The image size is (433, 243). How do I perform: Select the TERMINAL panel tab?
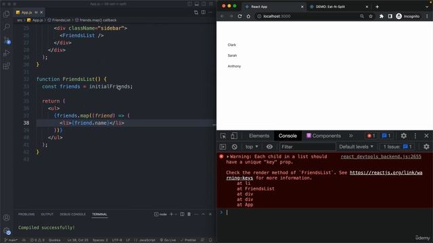point(99,214)
